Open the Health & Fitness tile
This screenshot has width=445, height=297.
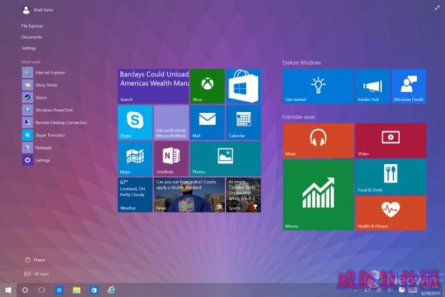coord(391,213)
